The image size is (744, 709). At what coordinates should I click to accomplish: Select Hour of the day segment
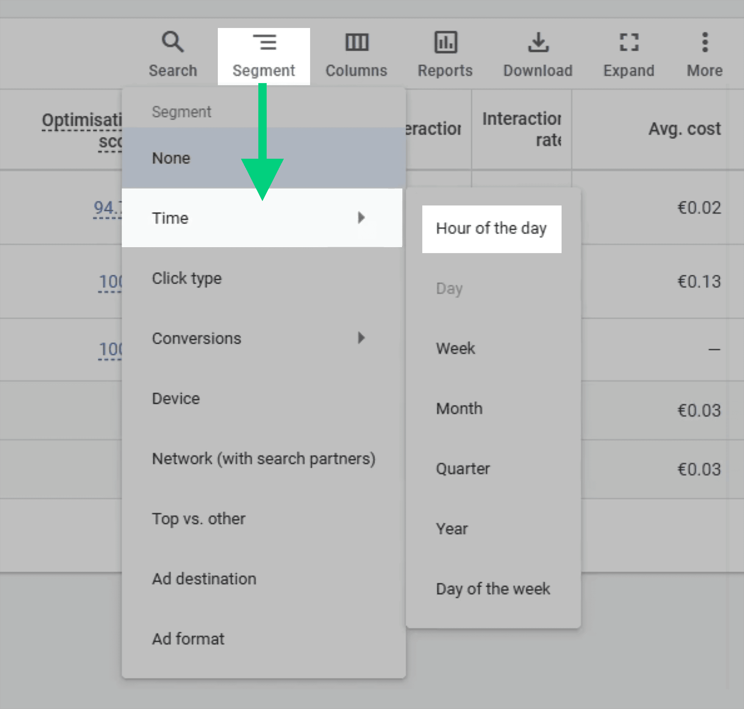click(491, 229)
